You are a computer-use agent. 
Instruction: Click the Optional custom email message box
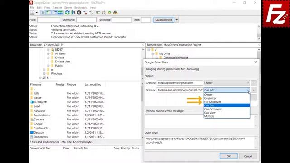click(x=201, y=121)
